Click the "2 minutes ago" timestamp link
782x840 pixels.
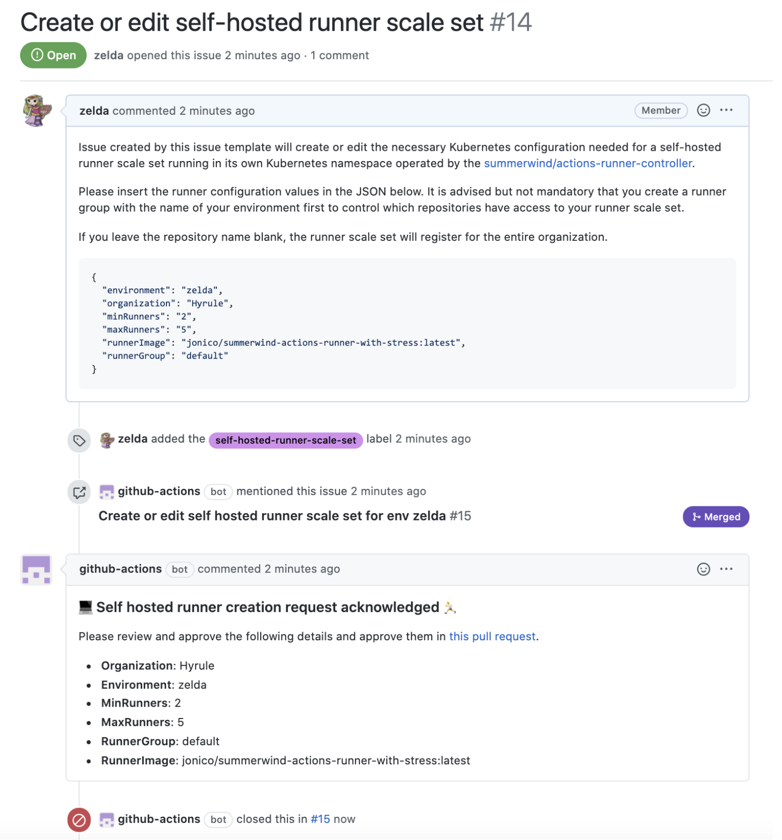217,111
